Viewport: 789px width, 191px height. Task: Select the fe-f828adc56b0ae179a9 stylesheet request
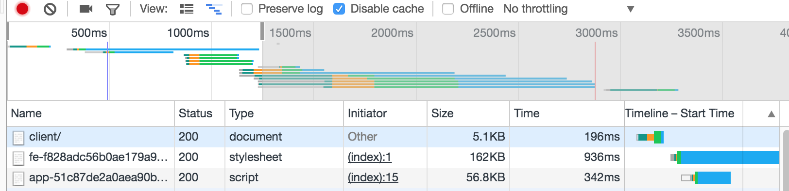pos(393,157)
